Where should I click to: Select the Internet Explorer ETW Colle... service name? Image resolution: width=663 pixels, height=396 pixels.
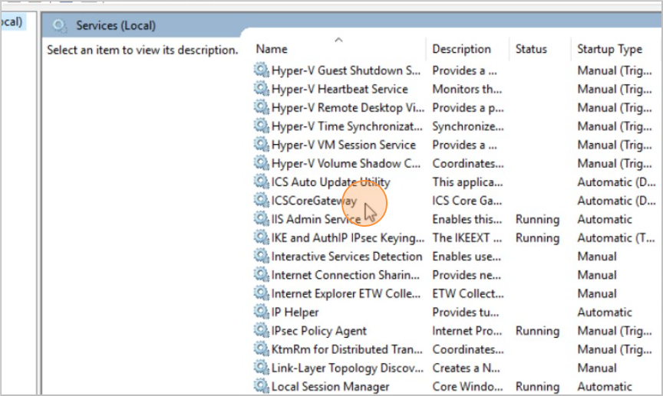tap(346, 293)
